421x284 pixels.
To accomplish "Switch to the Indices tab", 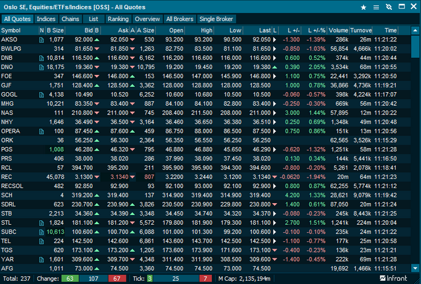I will [46, 19].
